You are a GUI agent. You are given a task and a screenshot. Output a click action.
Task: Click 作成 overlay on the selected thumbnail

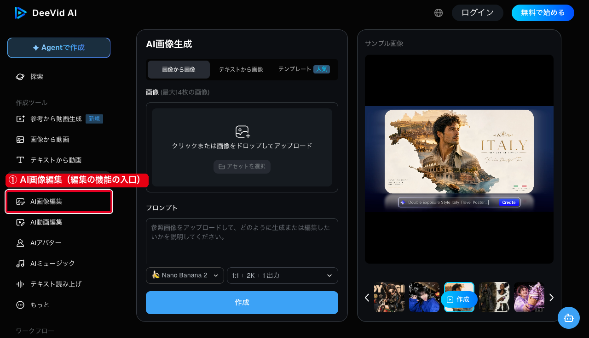[x=459, y=299]
